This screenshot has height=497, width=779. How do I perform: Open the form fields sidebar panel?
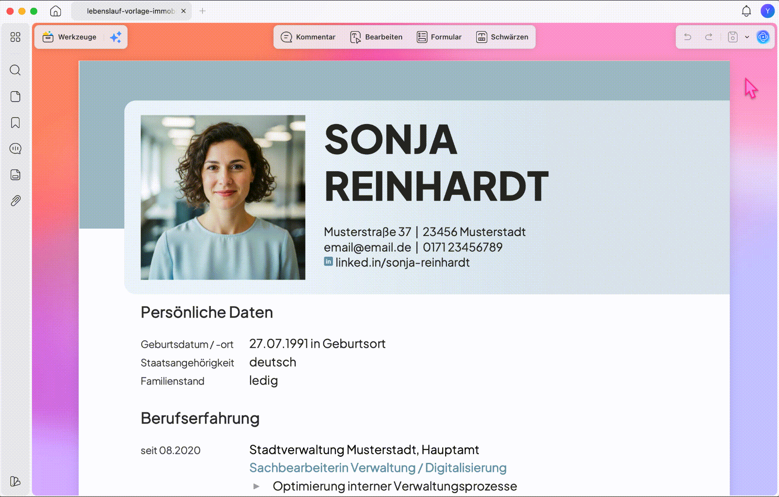click(x=16, y=175)
